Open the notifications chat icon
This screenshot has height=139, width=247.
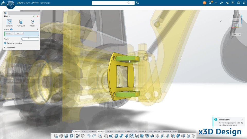[x=210, y=3]
